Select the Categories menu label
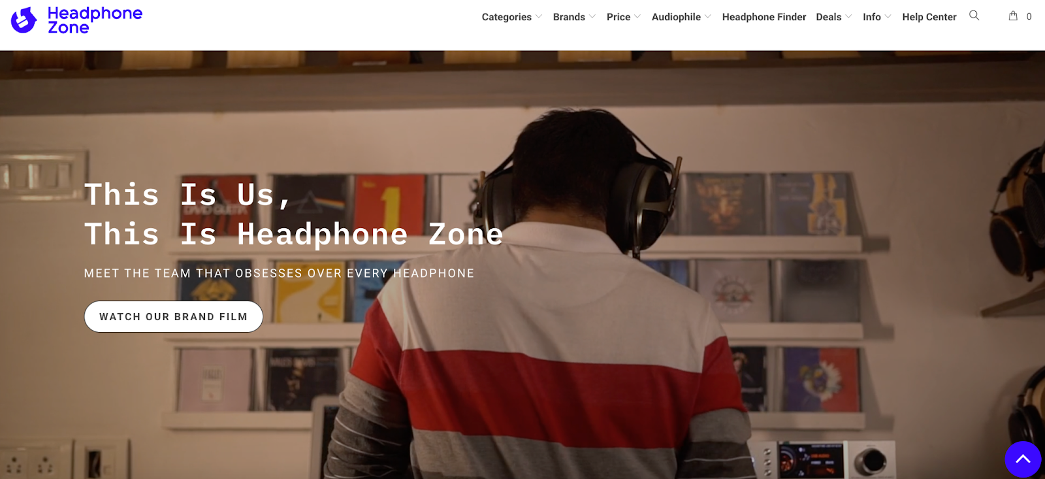 (507, 17)
